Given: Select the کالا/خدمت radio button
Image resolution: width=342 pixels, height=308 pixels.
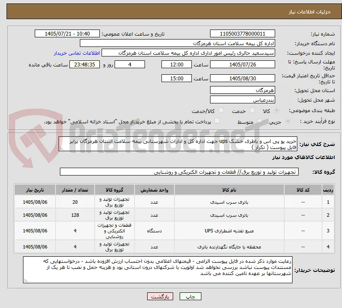Looking at the screenshot, I should (221, 110).
